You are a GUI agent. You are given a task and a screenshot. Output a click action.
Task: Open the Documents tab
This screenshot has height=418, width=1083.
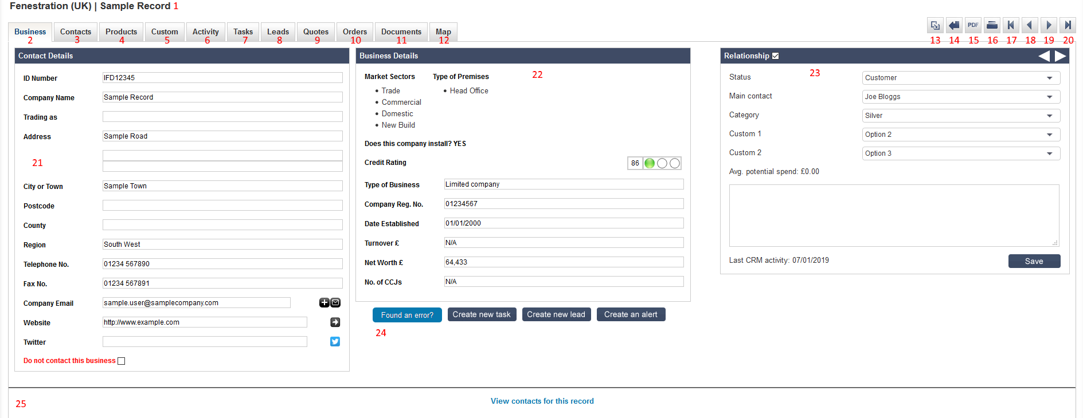click(401, 32)
